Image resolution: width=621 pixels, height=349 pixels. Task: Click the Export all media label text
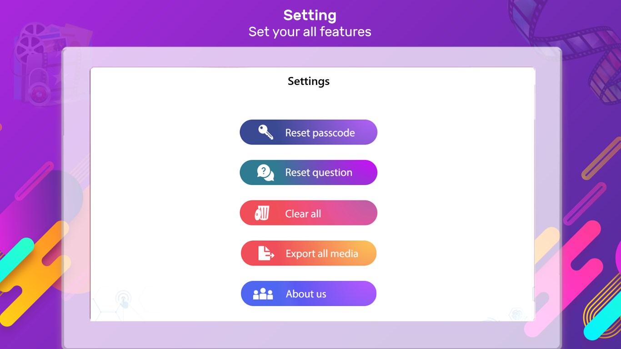(322, 254)
